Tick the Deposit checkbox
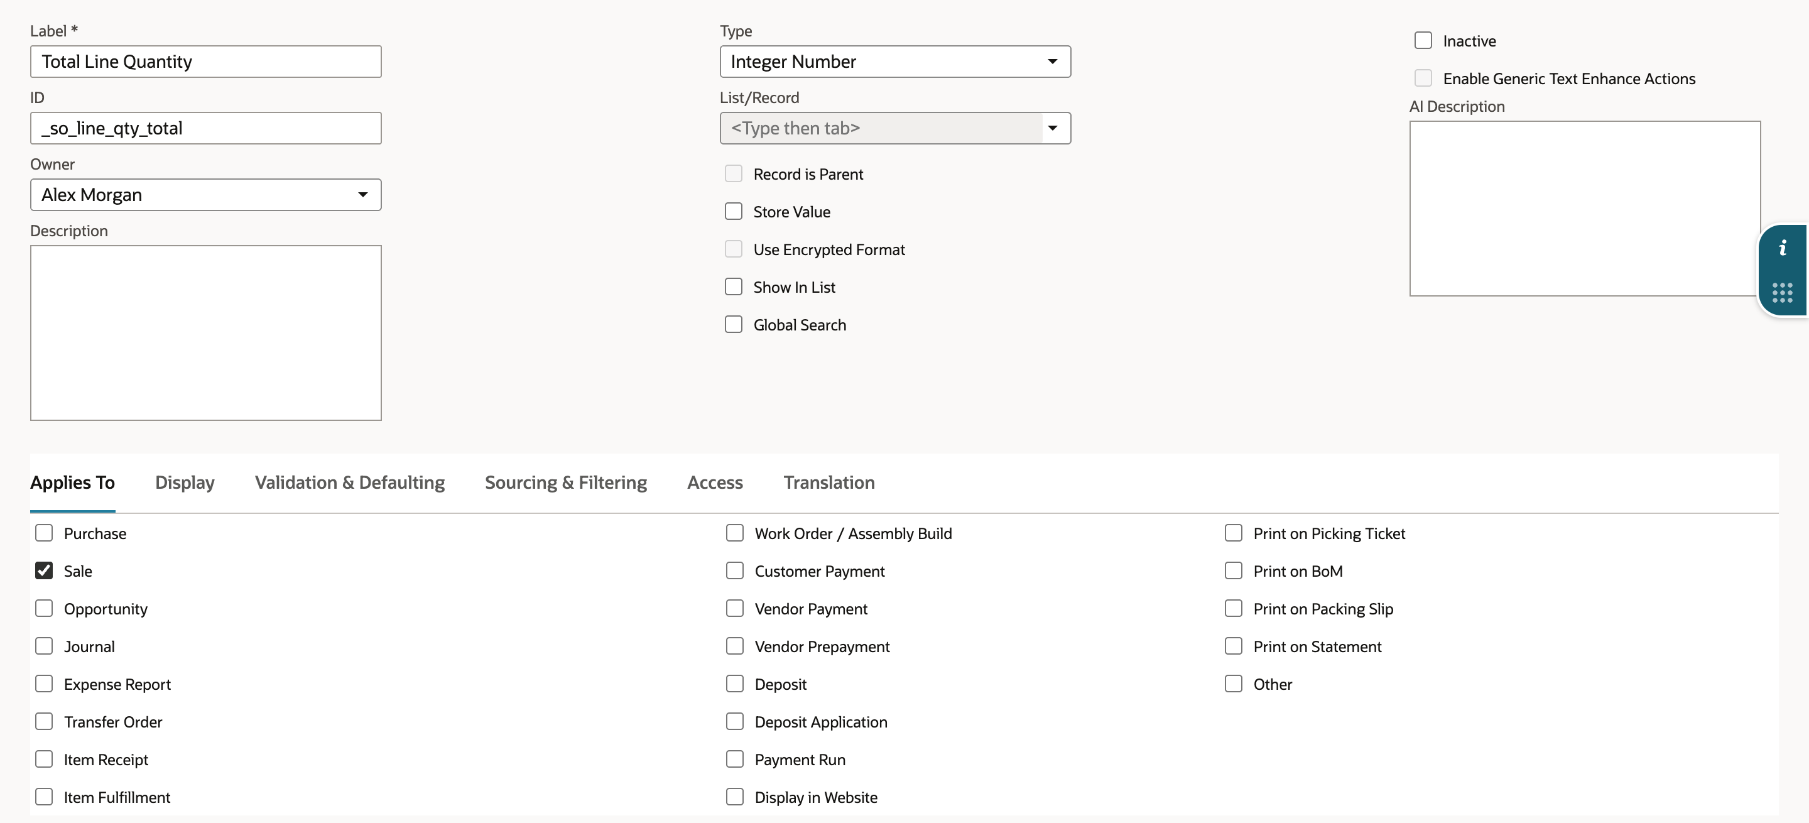This screenshot has height=823, width=1809. (734, 684)
